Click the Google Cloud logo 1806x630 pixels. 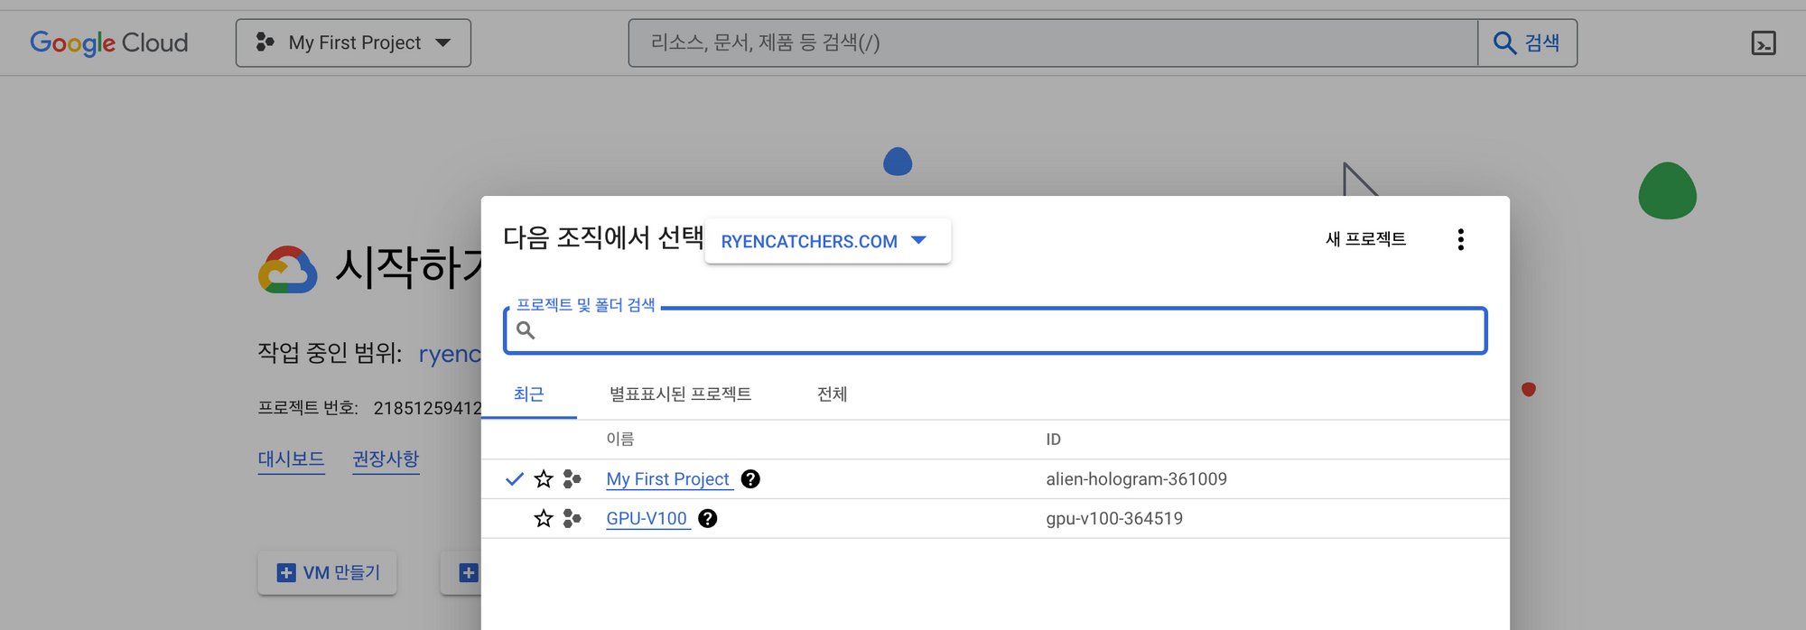(109, 42)
